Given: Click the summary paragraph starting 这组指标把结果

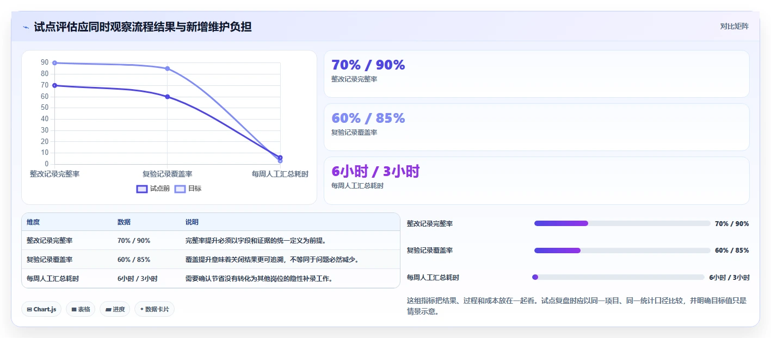Looking at the screenshot, I should [577, 306].
